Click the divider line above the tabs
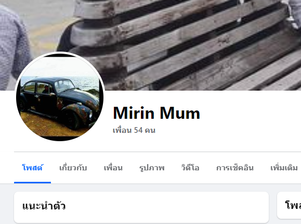The image size is (301, 224). coord(158,152)
